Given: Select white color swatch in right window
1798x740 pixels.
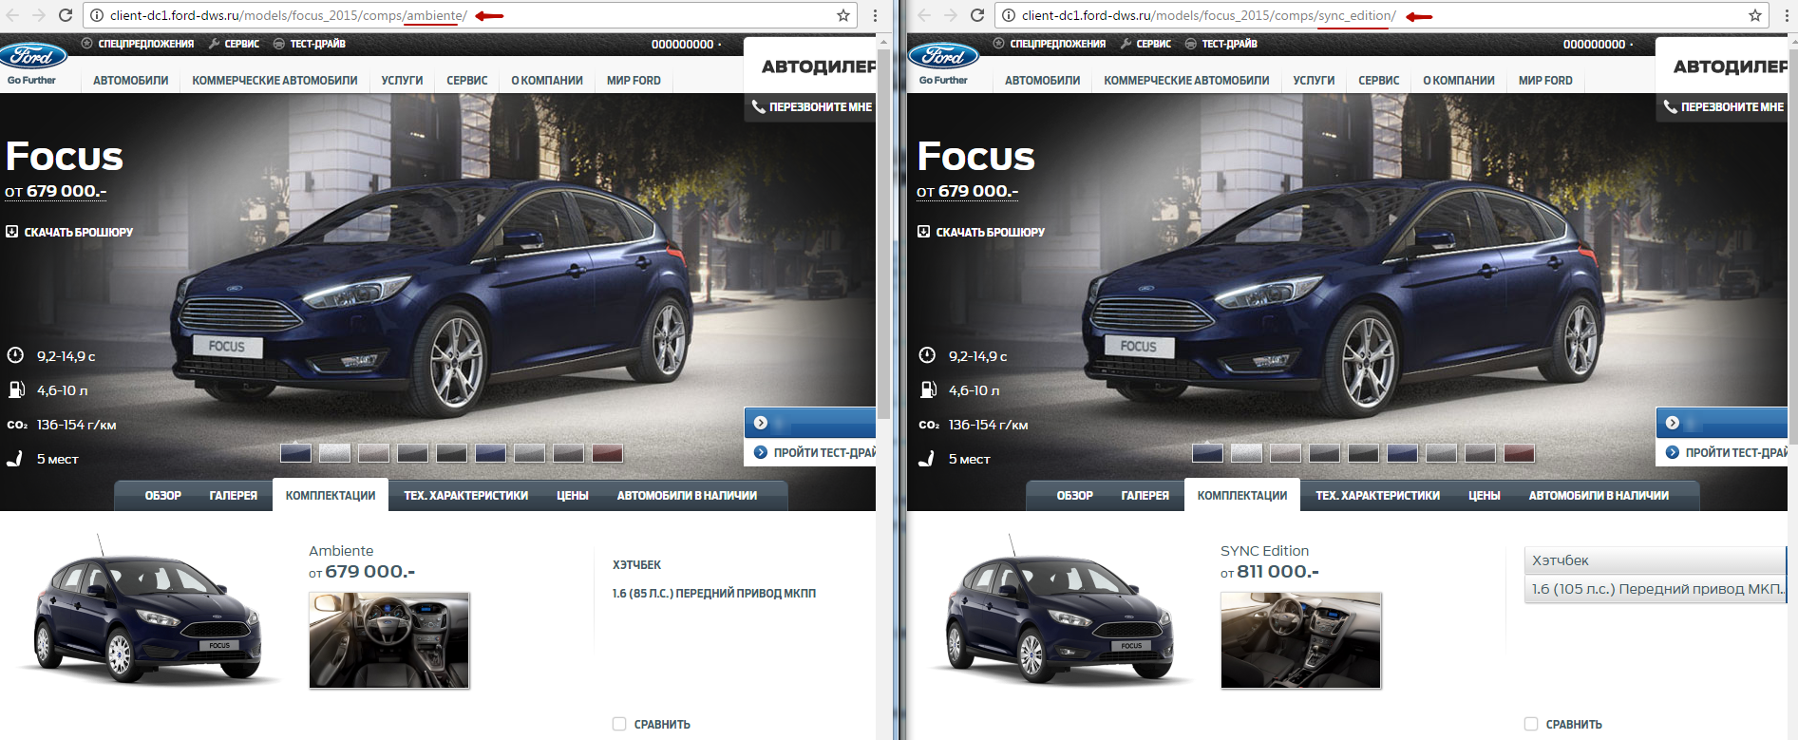Looking at the screenshot, I should [x=1246, y=453].
